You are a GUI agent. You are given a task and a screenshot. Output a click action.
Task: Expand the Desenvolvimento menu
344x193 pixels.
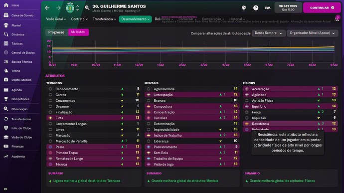[136, 19]
